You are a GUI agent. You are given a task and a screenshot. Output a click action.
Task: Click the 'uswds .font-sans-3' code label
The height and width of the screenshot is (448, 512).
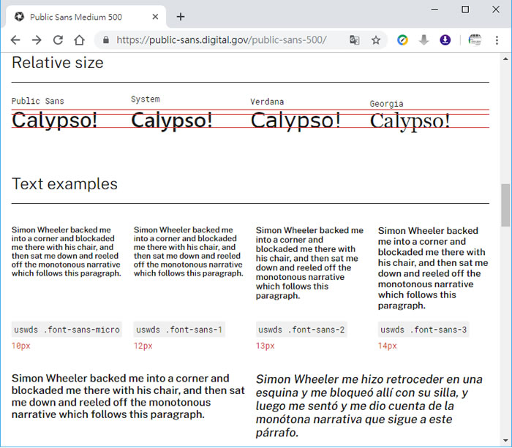423,330
